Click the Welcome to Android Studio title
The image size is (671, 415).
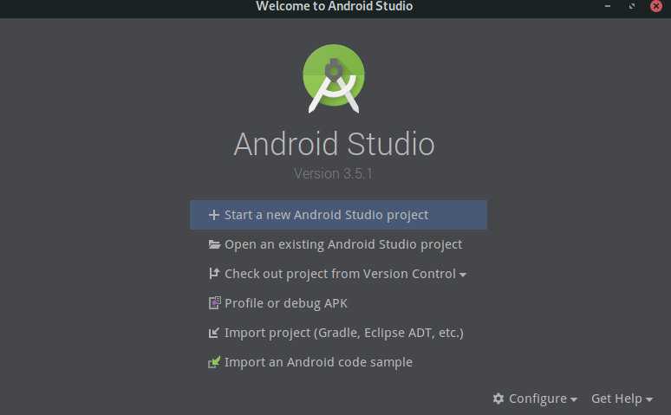(335, 6)
